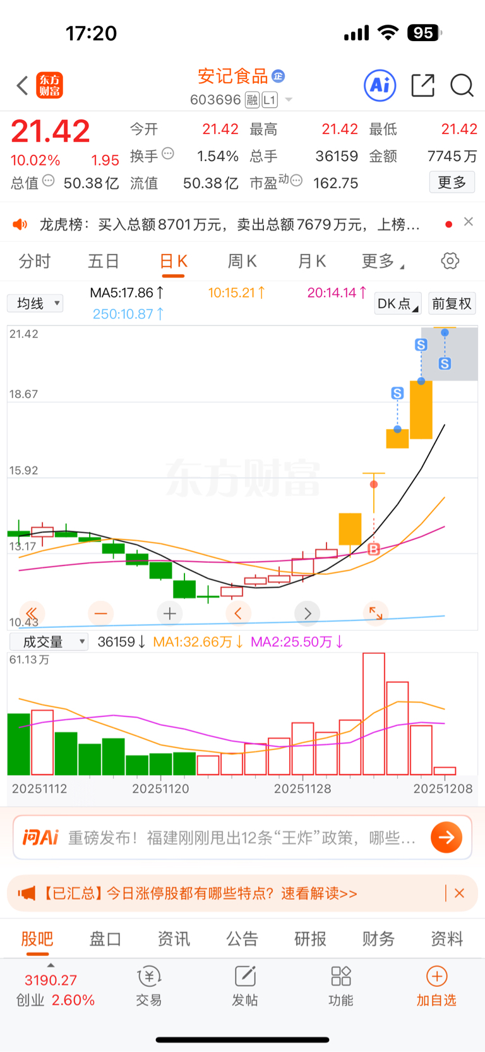This screenshot has width=485, height=1052.
Task: Tap the info bubble beside 总值
Action: point(49,181)
